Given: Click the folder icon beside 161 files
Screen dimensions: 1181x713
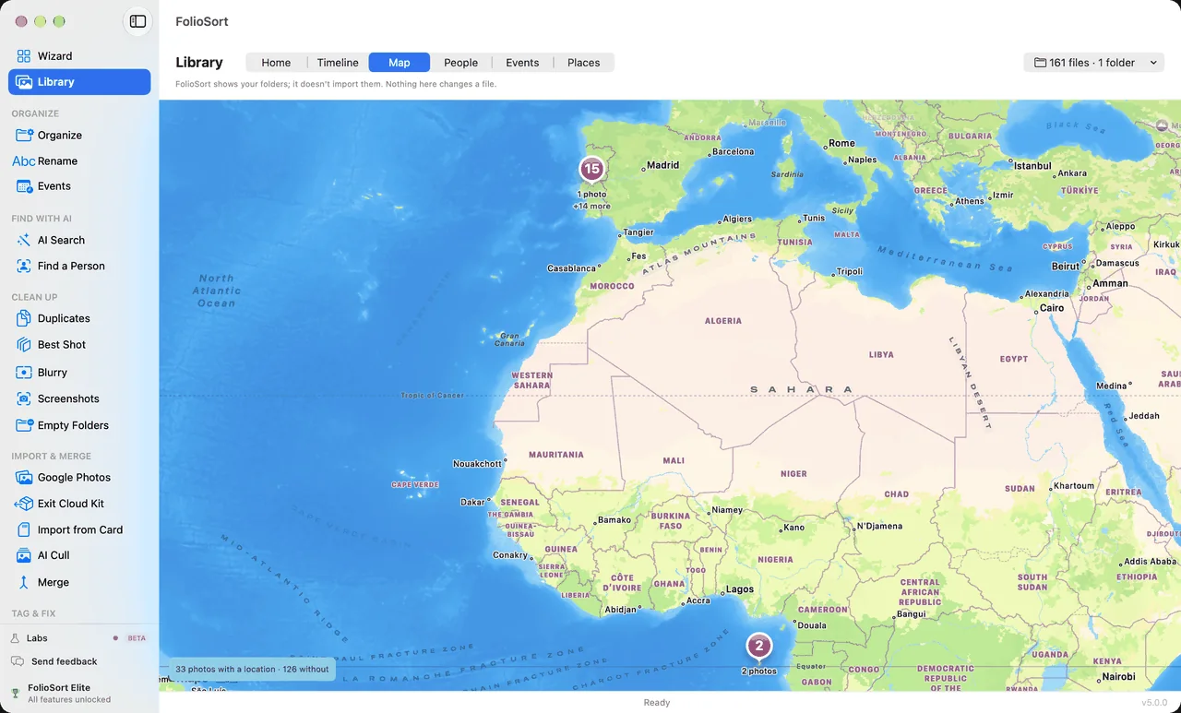Looking at the screenshot, I should [1040, 63].
